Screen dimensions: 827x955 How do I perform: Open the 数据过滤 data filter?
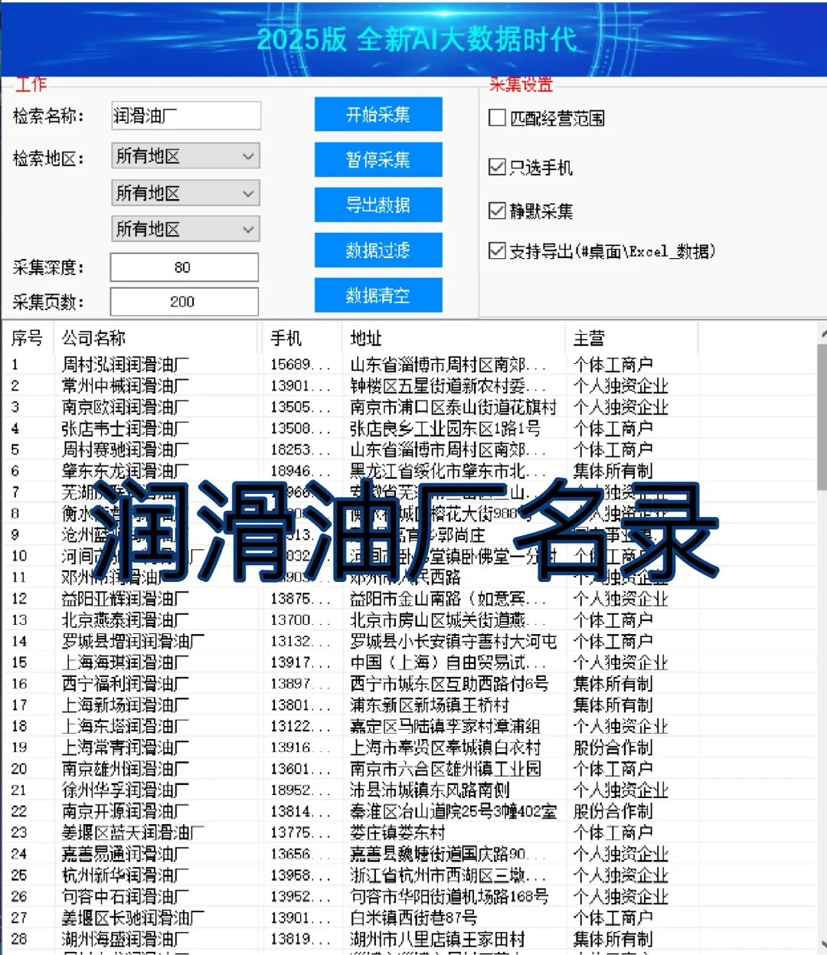tap(378, 250)
